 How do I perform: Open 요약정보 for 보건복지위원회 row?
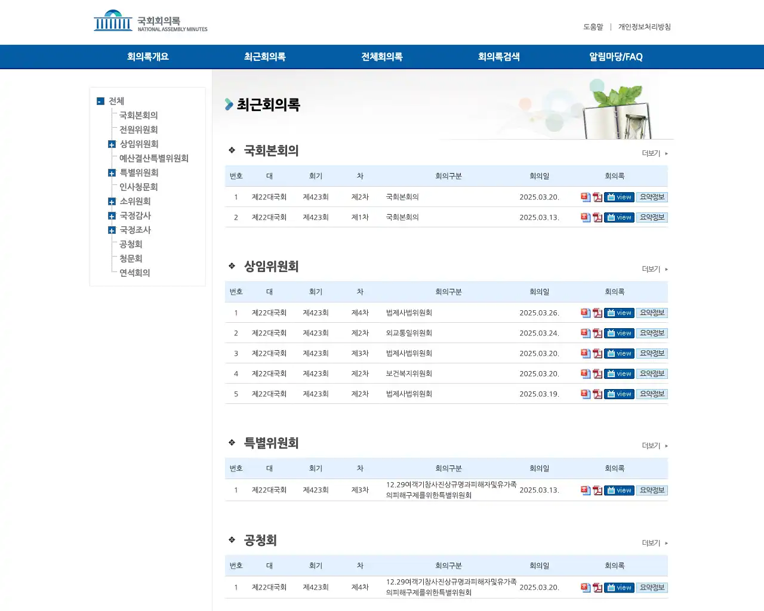coord(652,374)
